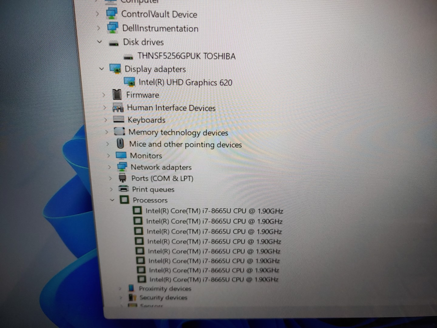This screenshot has height=328, width=437.
Task: Click the Keyboards category icon
Action: 118,119
